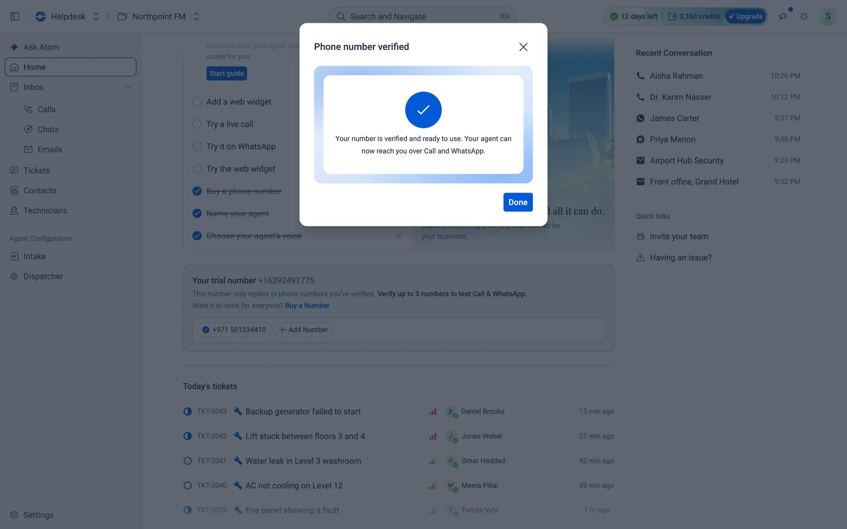Open Settings at sidebar bottom
Screen dimensions: 847x529
(x=38, y=515)
